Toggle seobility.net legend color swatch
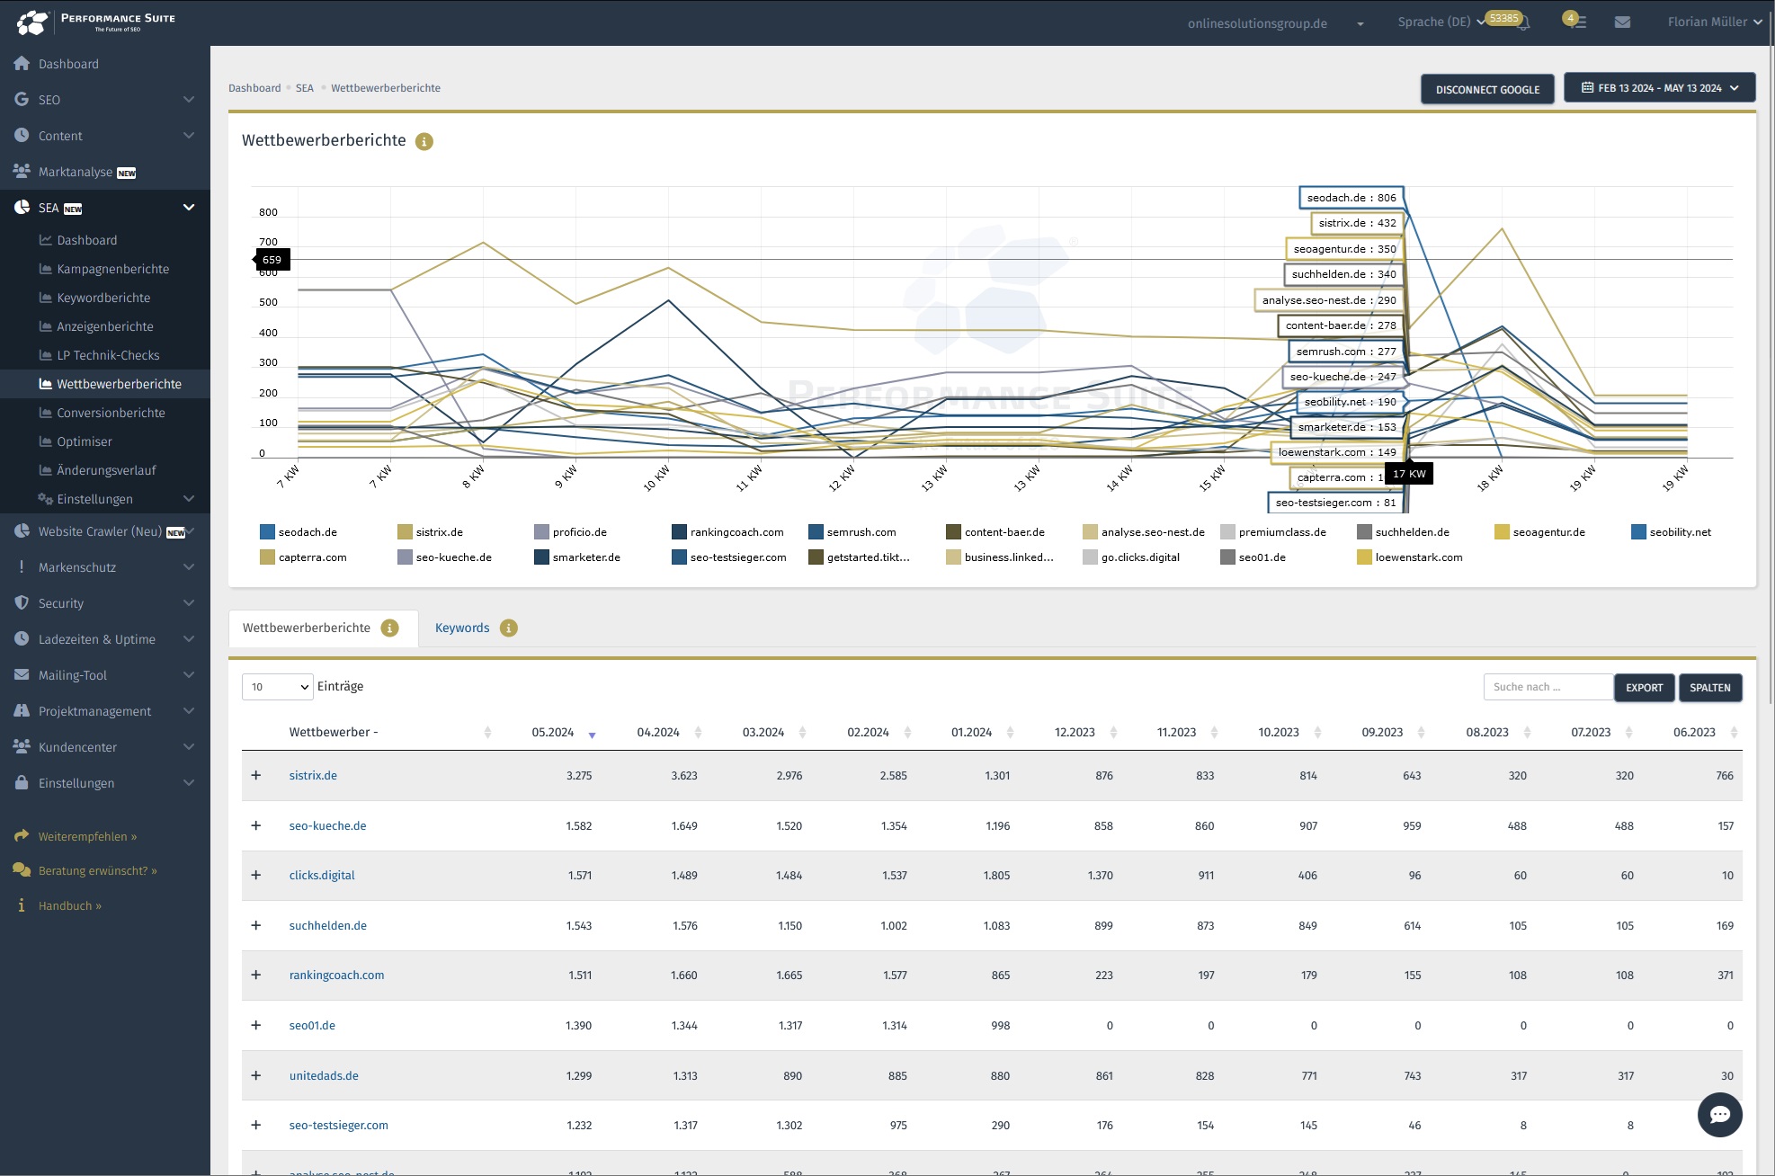Image resolution: width=1775 pixels, height=1176 pixels. (1638, 532)
